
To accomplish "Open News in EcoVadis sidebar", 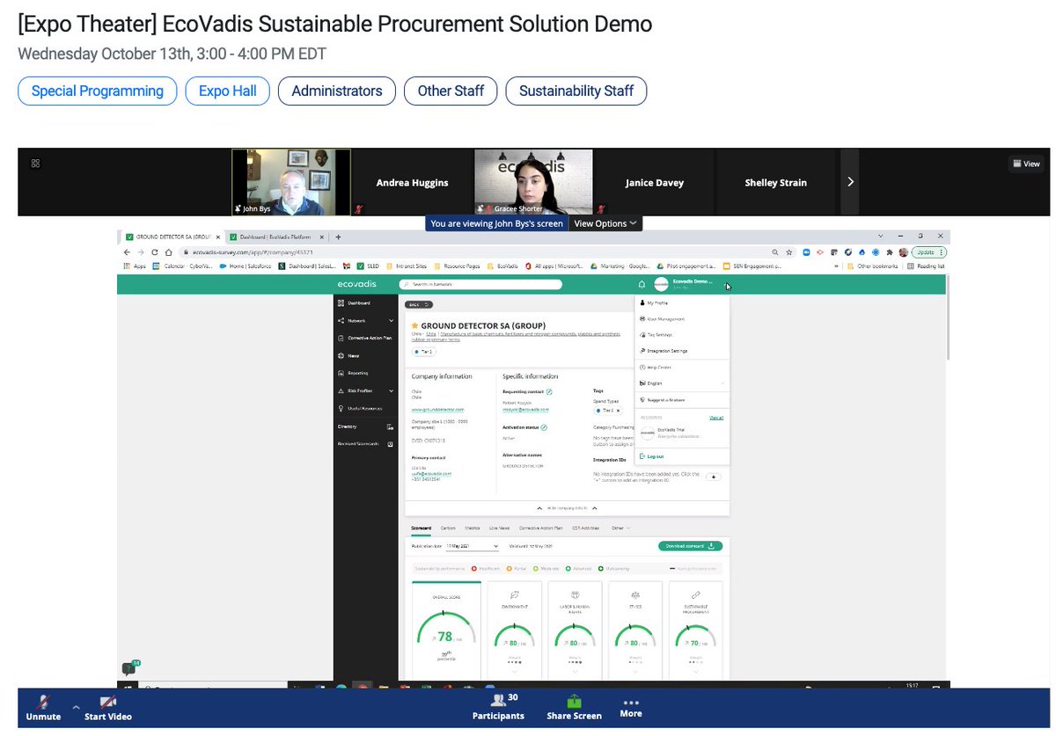I will pos(348,355).
